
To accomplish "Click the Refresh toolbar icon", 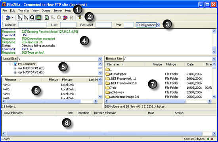I will point(47,18).
